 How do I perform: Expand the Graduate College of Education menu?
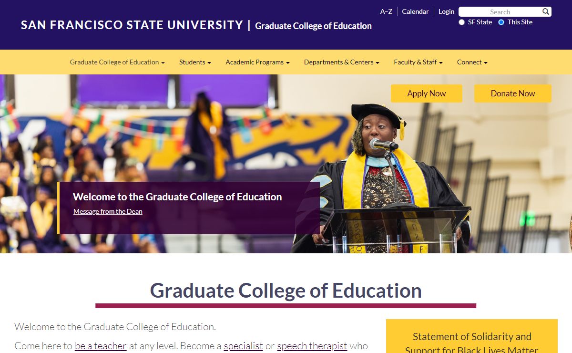pos(117,62)
